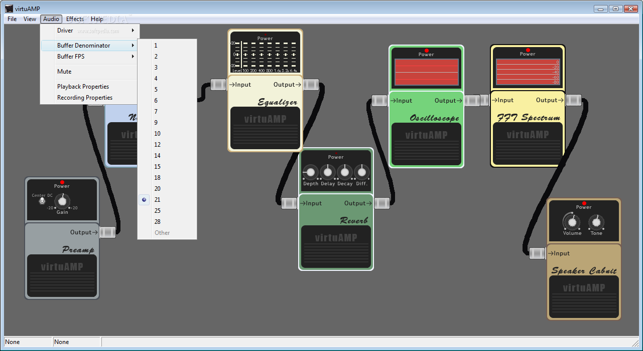Click the Speaker Cabnit power LED
This screenshot has width=643, height=351.
[584, 203]
